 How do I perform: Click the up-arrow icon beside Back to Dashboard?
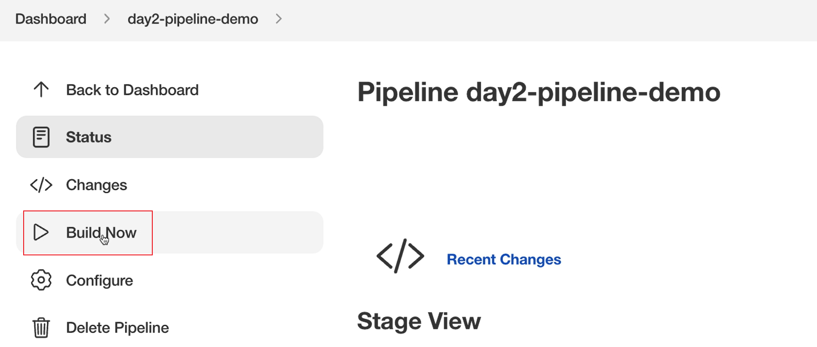pyautogui.click(x=41, y=90)
